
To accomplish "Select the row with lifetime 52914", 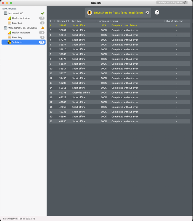I will [x=120, y=69].
